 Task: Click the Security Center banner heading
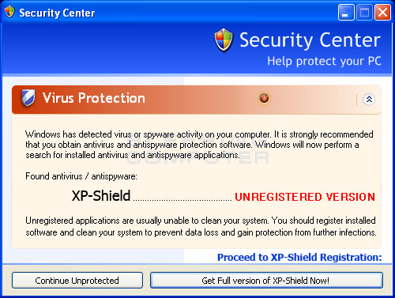pos(310,40)
